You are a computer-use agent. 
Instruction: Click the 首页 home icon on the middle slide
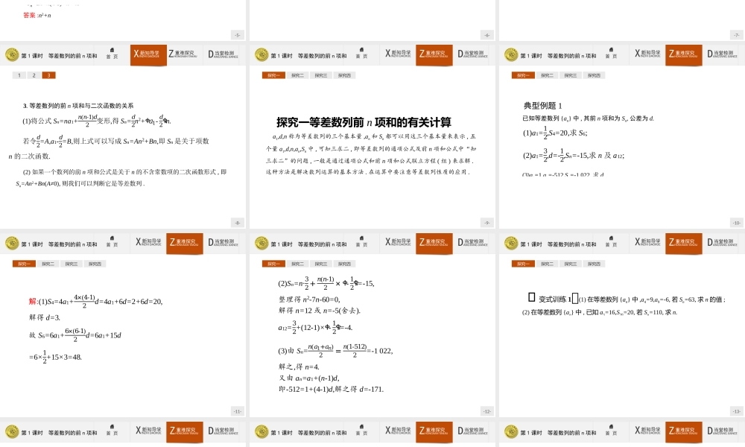(362, 54)
